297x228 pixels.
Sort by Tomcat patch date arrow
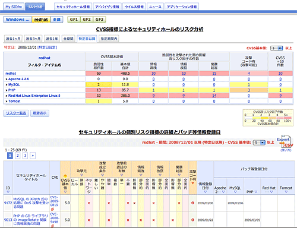tap(286, 192)
